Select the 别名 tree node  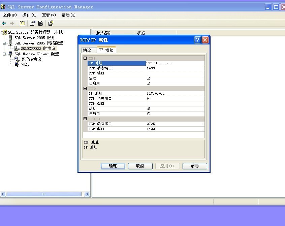coord(25,65)
